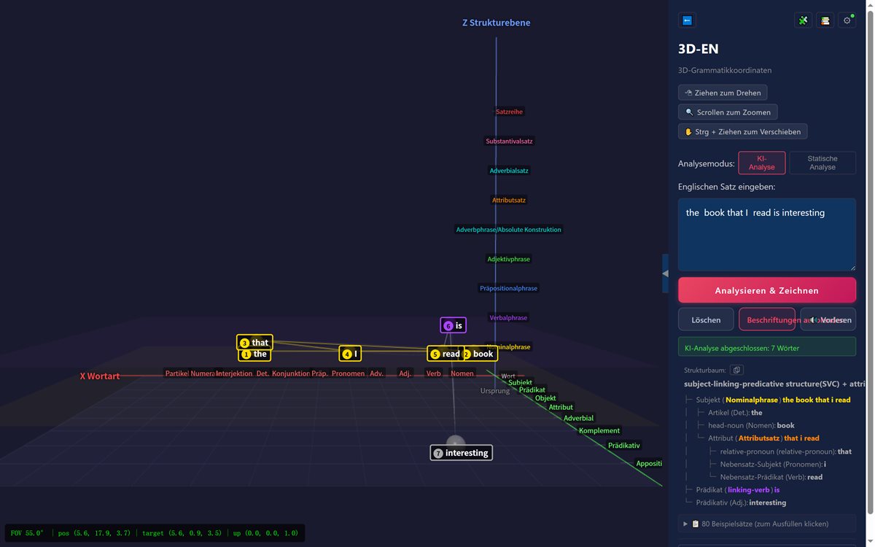
Task: Click the Verb label on the X axis
Action: point(433,373)
